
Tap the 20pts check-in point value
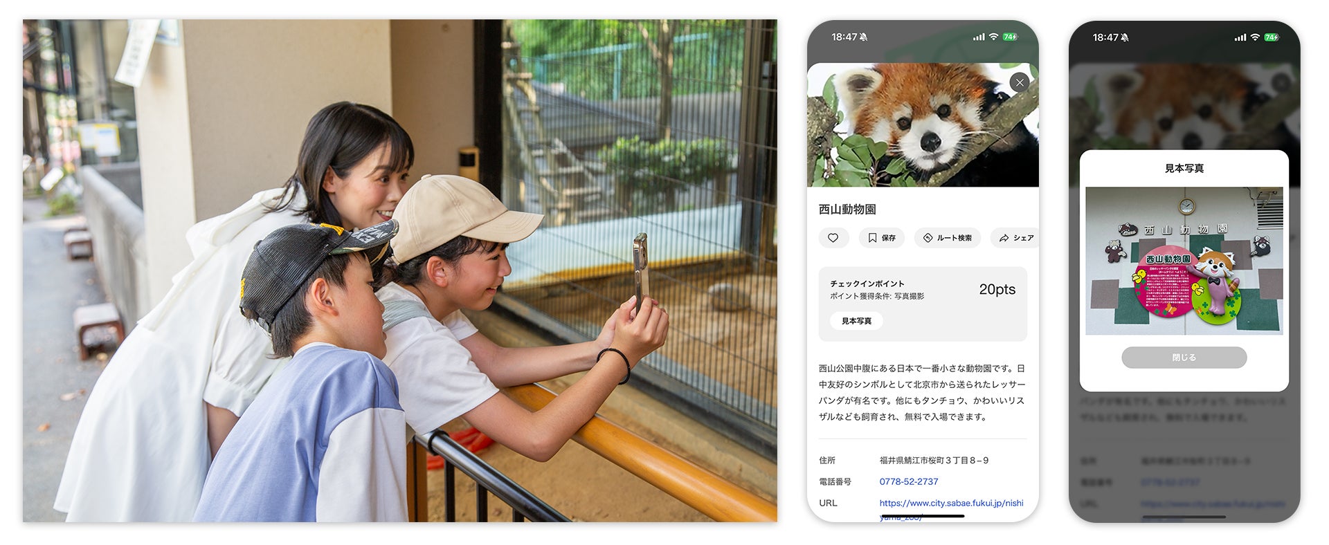click(997, 290)
